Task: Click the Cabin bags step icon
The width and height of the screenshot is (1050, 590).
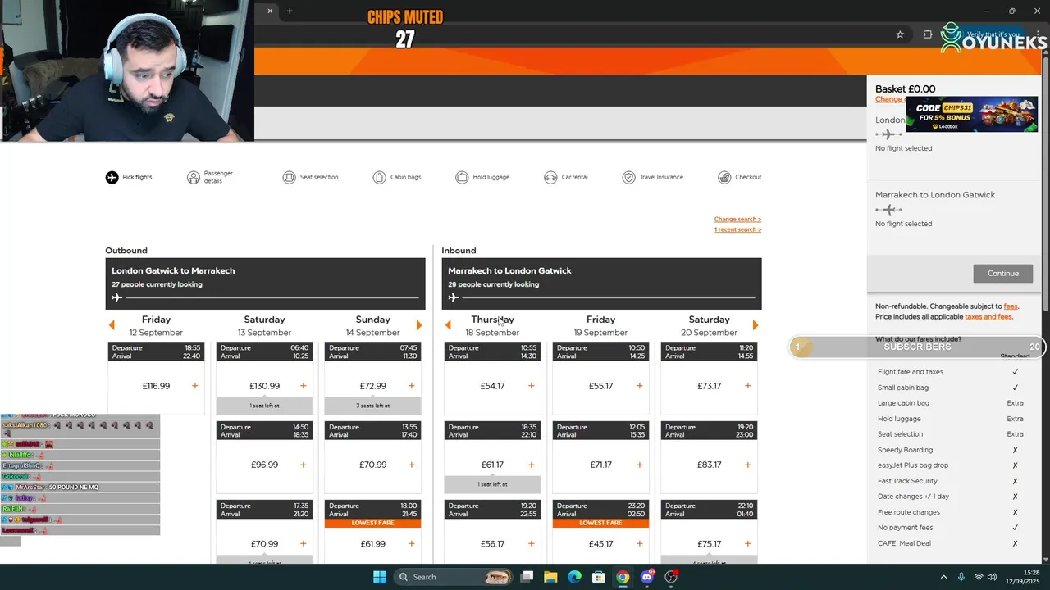Action: pyautogui.click(x=379, y=177)
